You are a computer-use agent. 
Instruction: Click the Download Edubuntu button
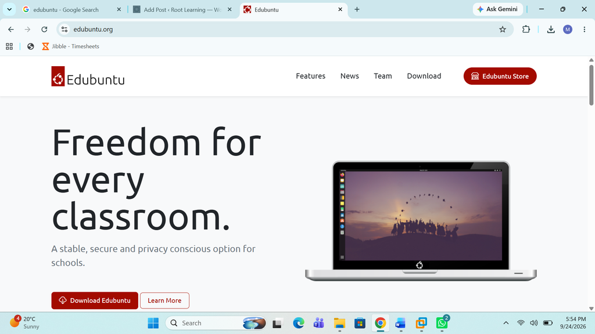click(95, 301)
